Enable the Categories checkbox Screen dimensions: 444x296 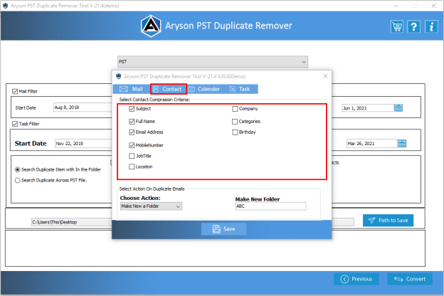(235, 122)
